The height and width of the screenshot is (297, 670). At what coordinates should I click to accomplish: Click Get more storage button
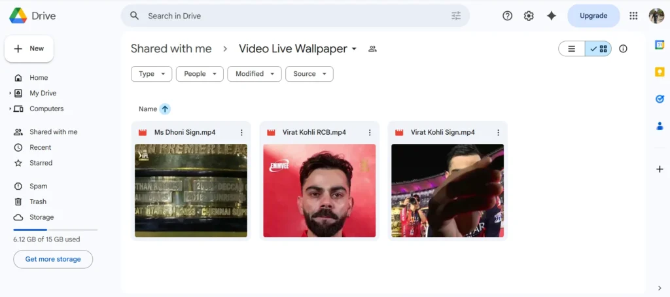pos(53,260)
